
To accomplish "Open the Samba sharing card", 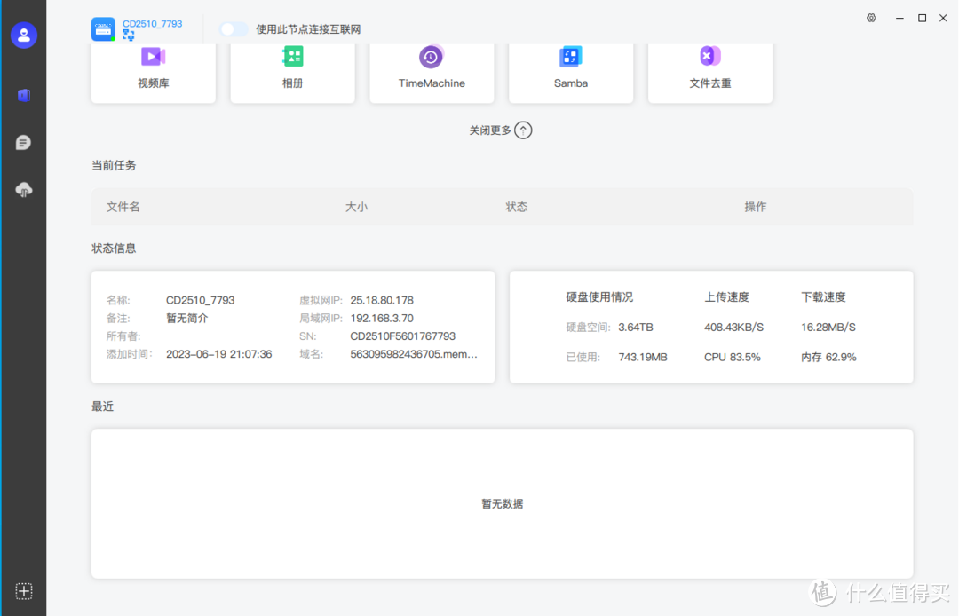I will (x=571, y=73).
